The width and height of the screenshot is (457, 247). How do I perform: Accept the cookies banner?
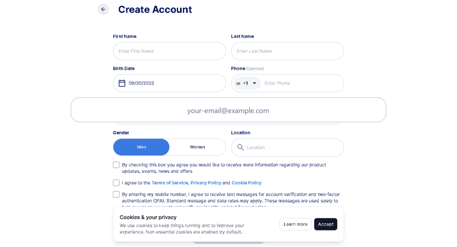pyautogui.click(x=325, y=224)
